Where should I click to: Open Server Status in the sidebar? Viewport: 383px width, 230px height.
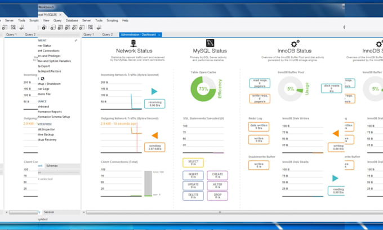click(x=44, y=46)
